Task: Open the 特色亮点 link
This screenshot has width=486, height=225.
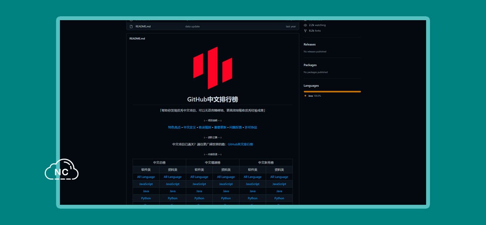Action: pos(174,127)
